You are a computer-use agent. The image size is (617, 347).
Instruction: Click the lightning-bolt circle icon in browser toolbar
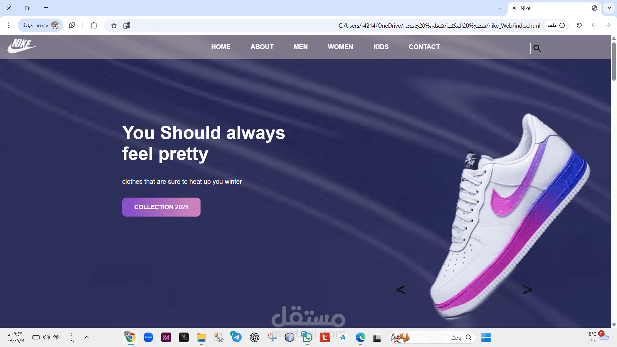(x=72, y=25)
